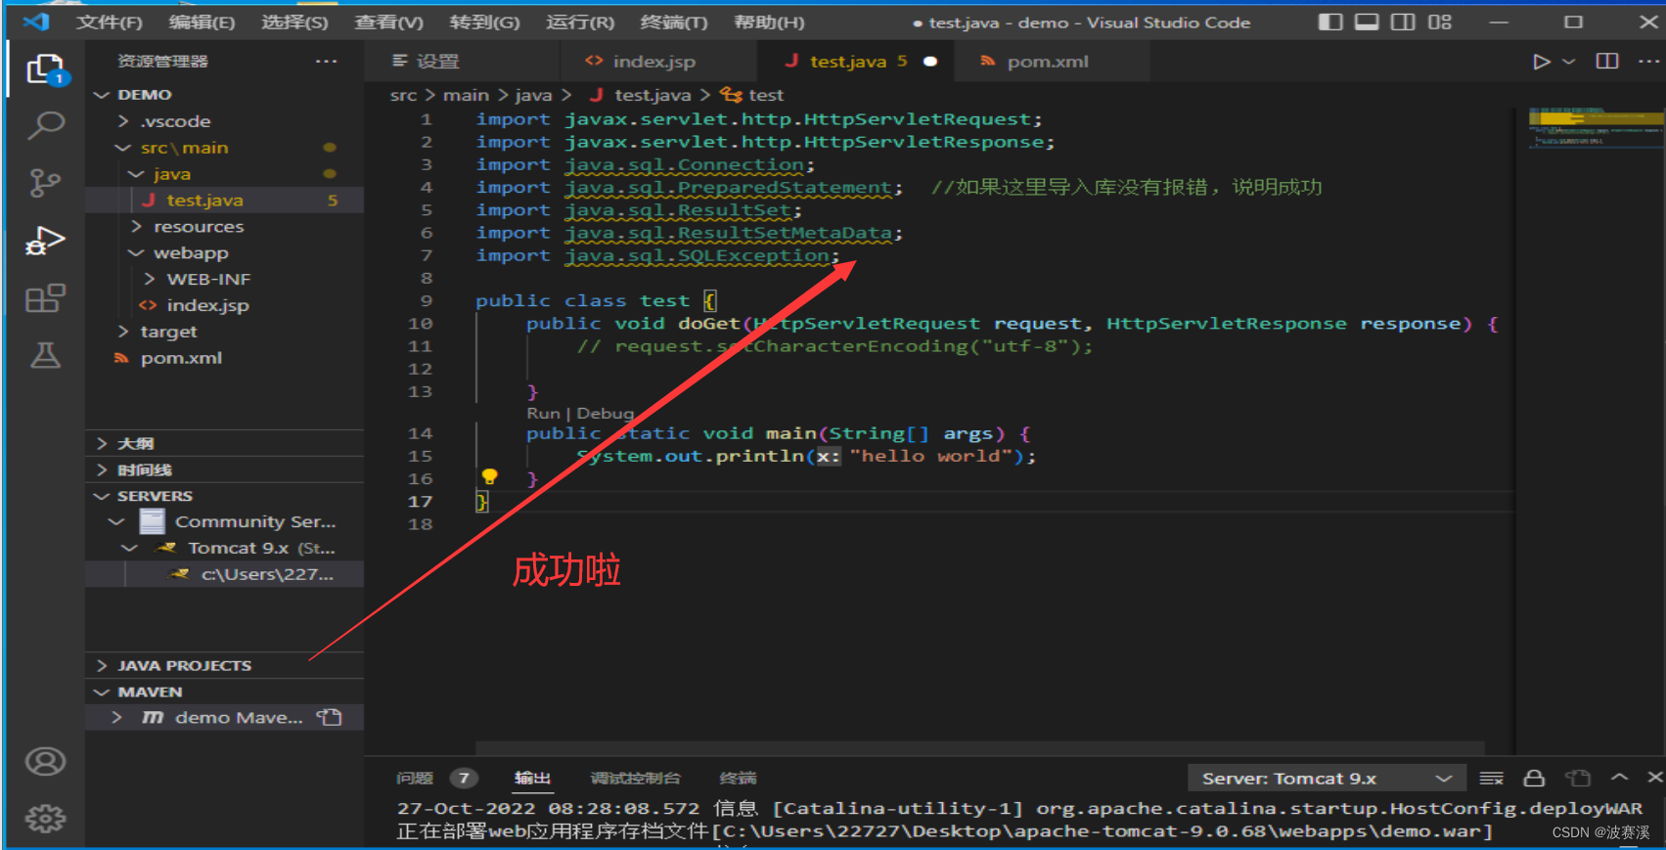Click the Run code lens link
Viewport: 1666px width, 850px height.
(x=543, y=413)
